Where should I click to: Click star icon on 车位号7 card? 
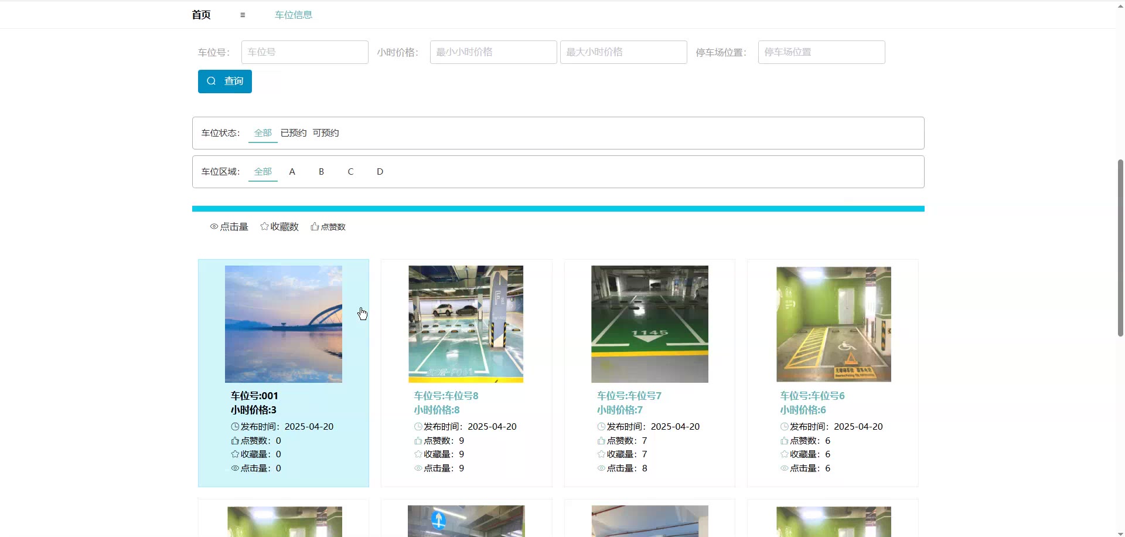(x=601, y=454)
